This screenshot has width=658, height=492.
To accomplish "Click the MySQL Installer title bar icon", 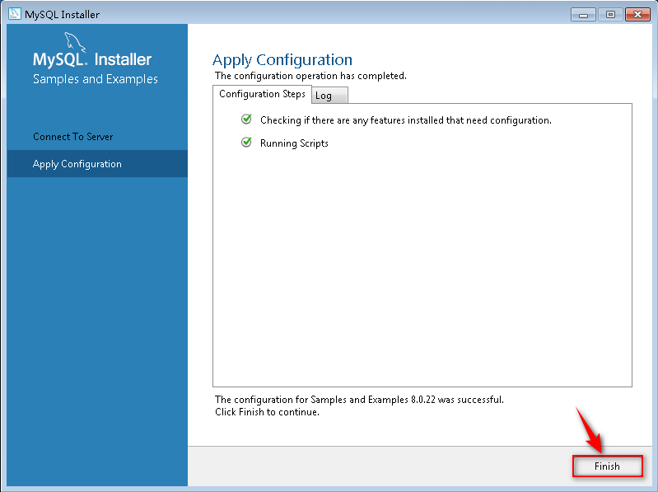I will click(x=15, y=13).
